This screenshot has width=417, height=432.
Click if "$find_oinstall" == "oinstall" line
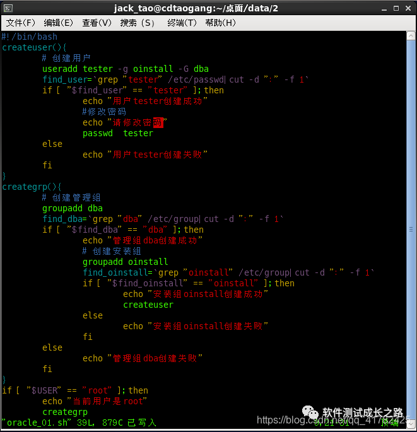pyautogui.click(x=189, y=283)
